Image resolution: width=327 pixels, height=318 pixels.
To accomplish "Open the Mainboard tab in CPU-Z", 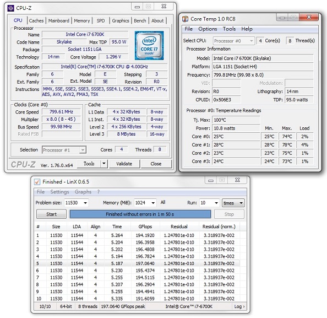I will tap(58, 21).
